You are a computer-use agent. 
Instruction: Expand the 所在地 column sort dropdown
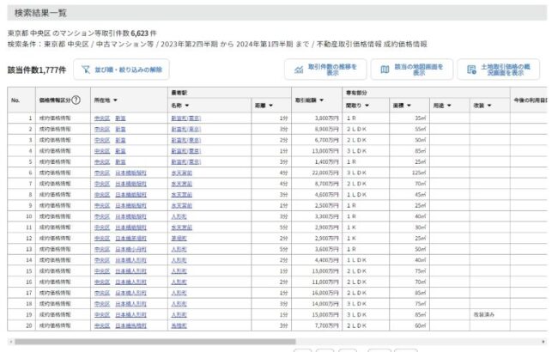point(115,100)
